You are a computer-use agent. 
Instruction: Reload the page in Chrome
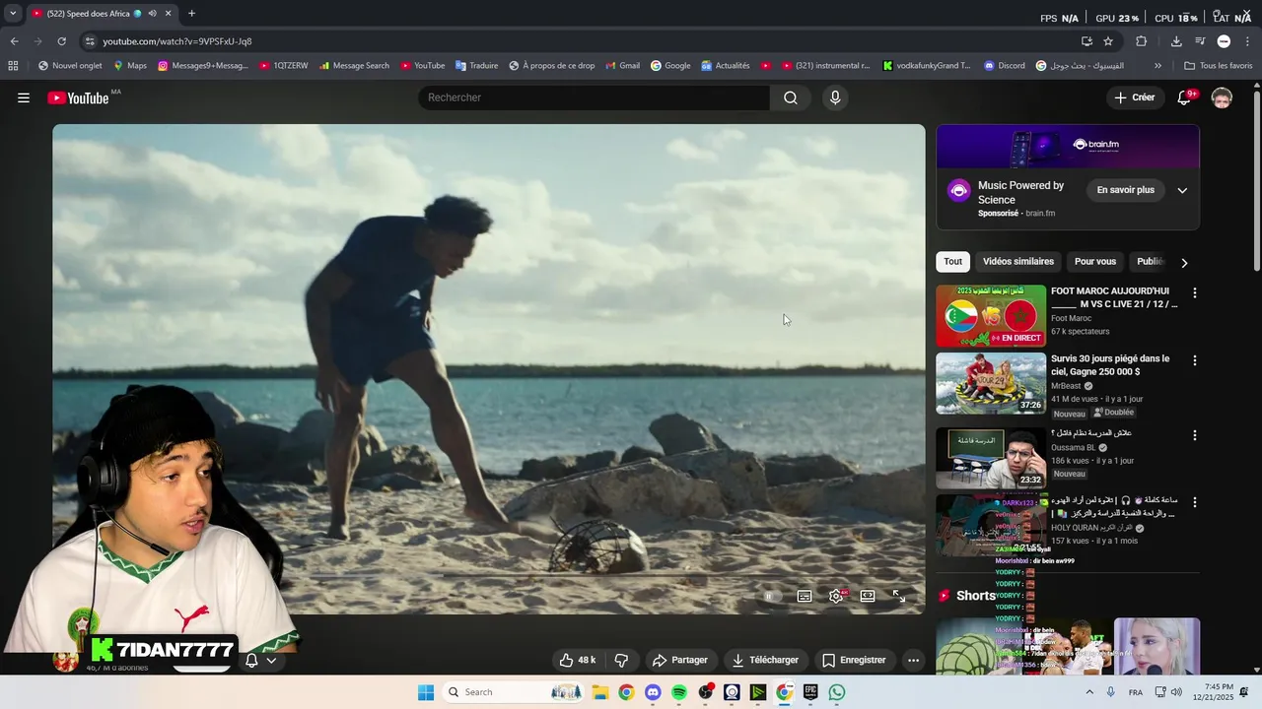click(61, 41)
